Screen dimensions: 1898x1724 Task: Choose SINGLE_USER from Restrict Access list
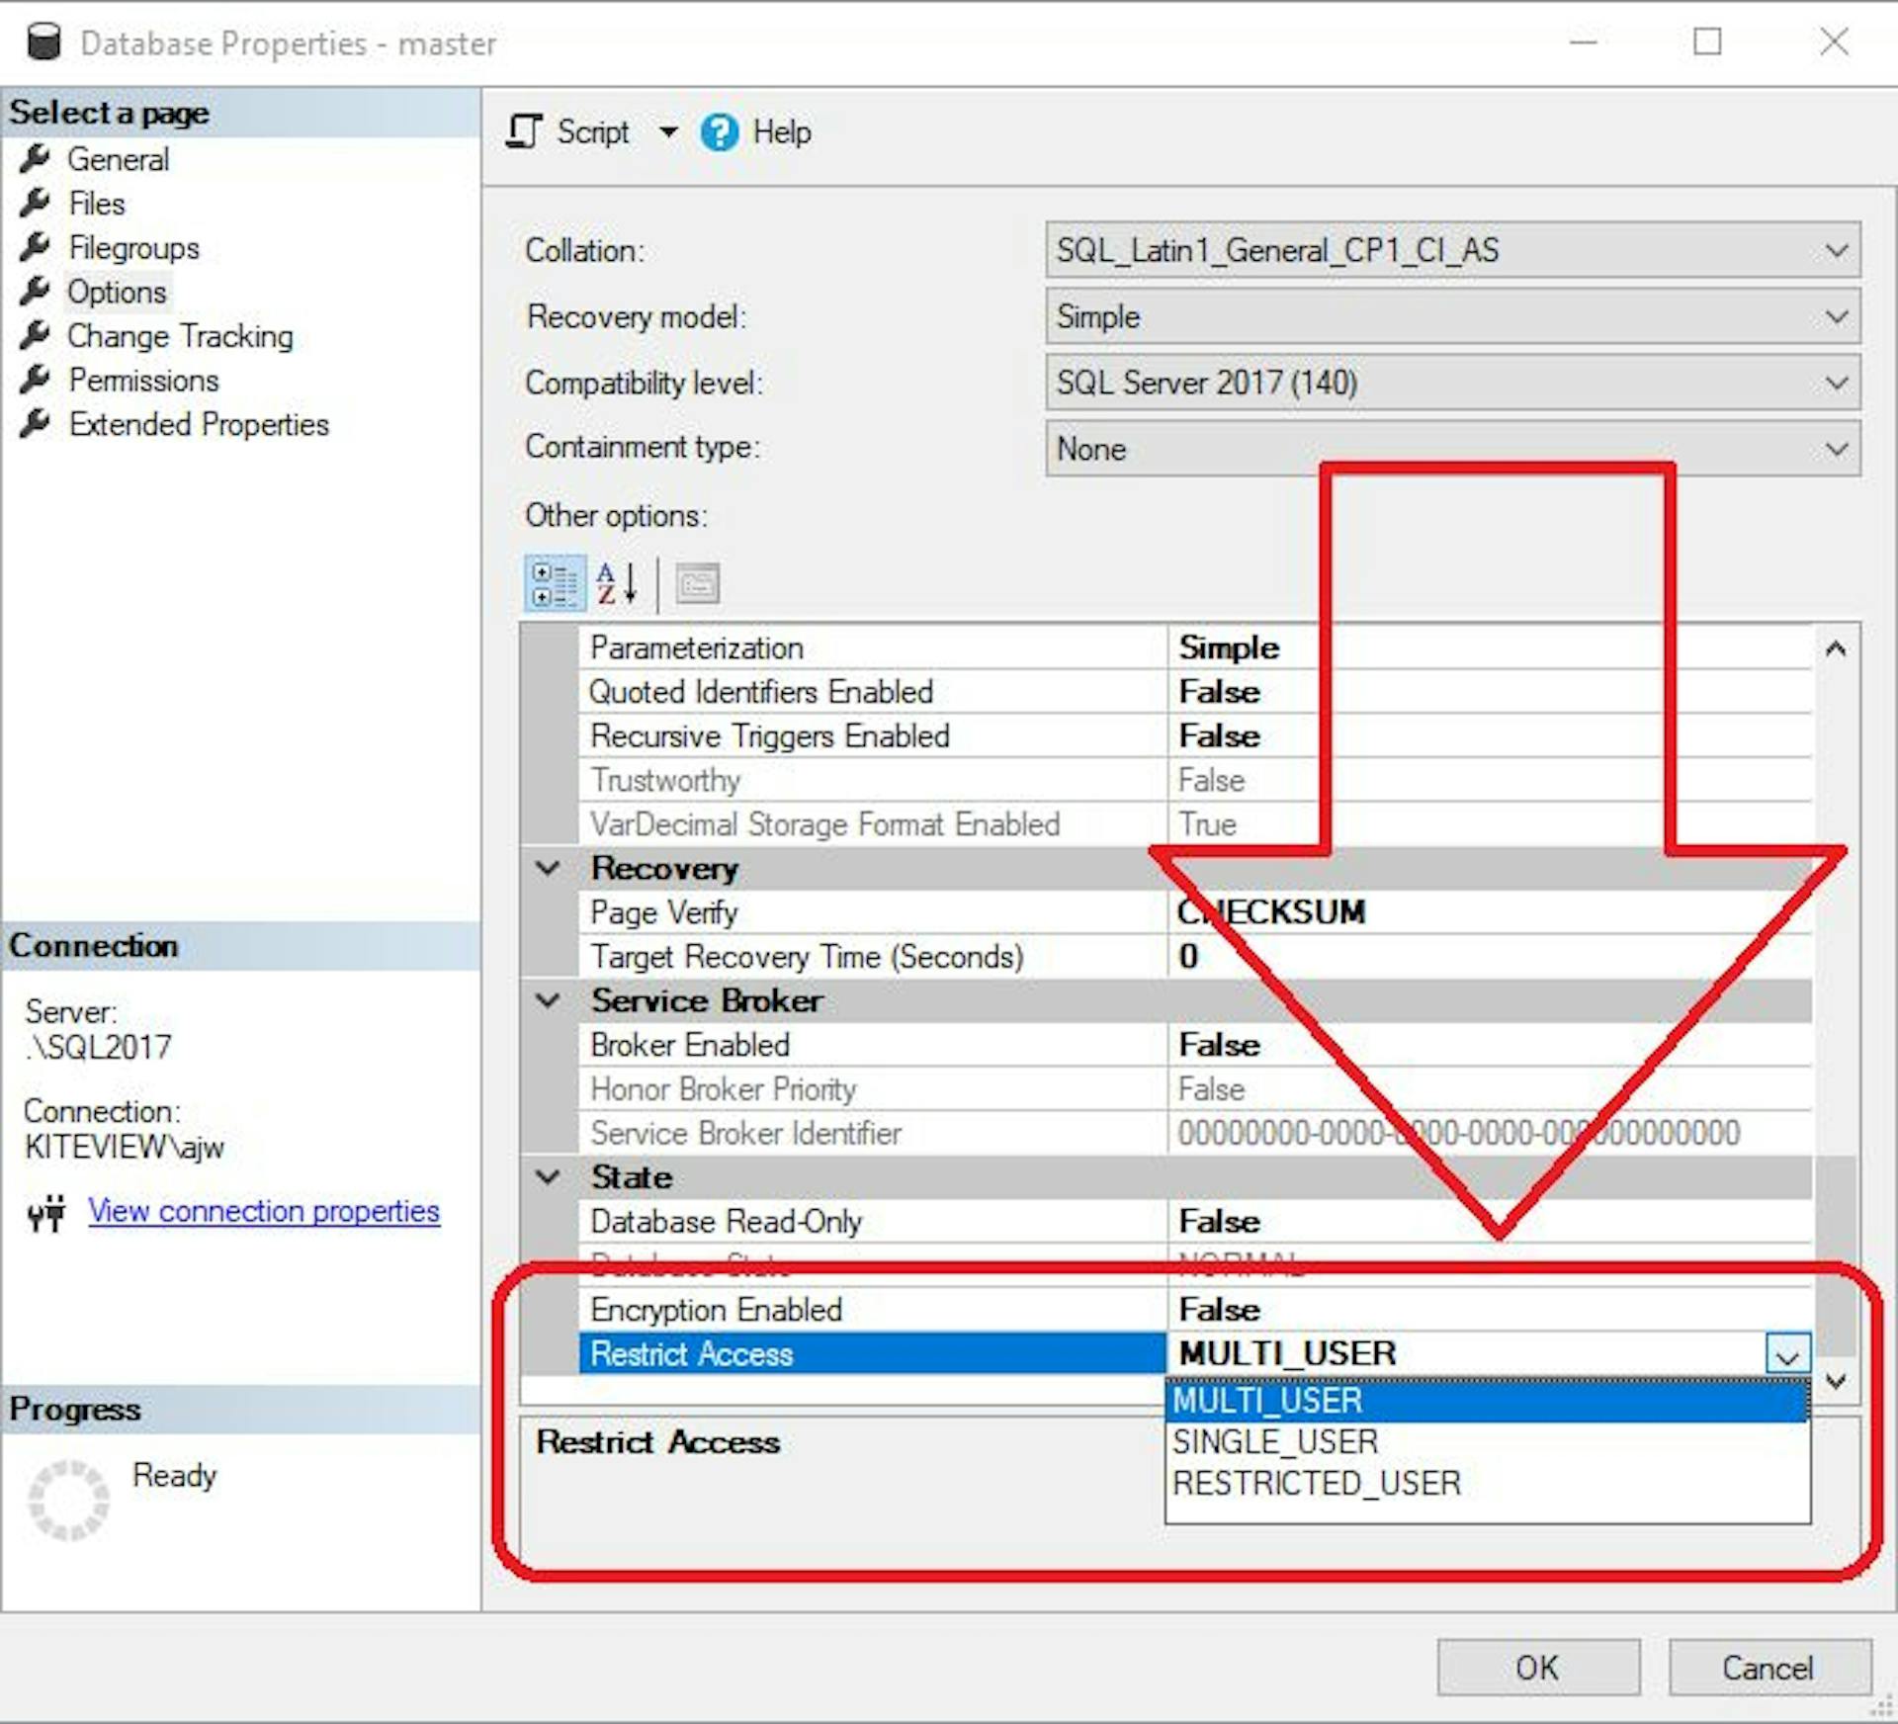click(1275, 1442)
